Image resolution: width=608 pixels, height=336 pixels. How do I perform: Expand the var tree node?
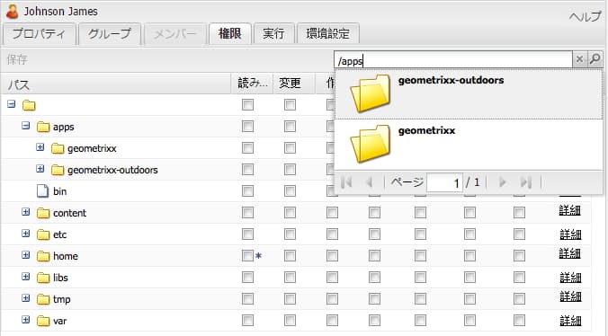(25, 320)
